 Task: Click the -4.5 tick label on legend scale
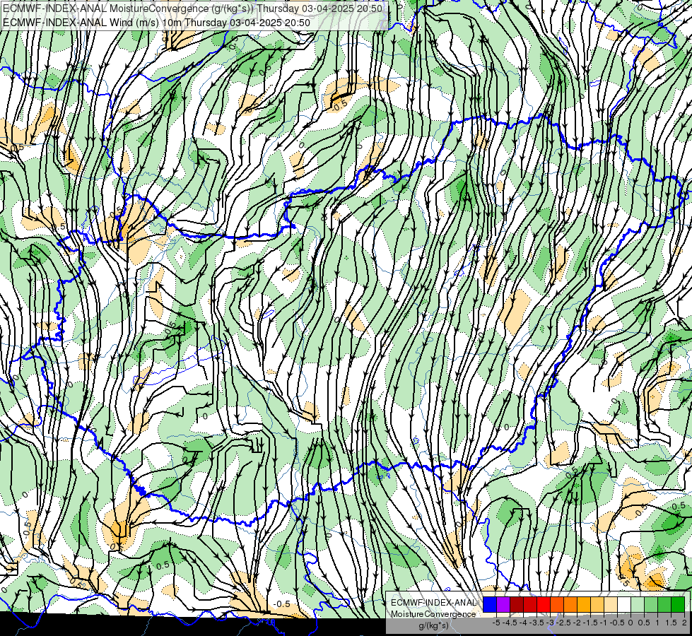pos(510,623)
